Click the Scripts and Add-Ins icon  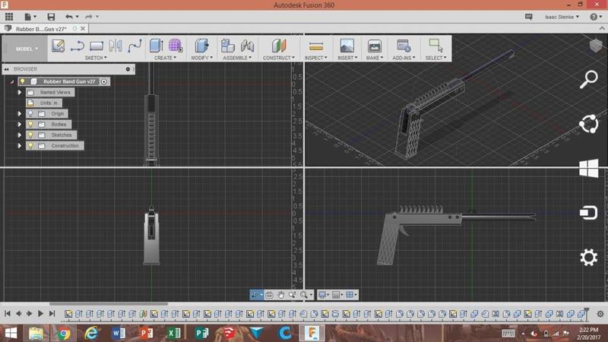[x=404, y=46]
